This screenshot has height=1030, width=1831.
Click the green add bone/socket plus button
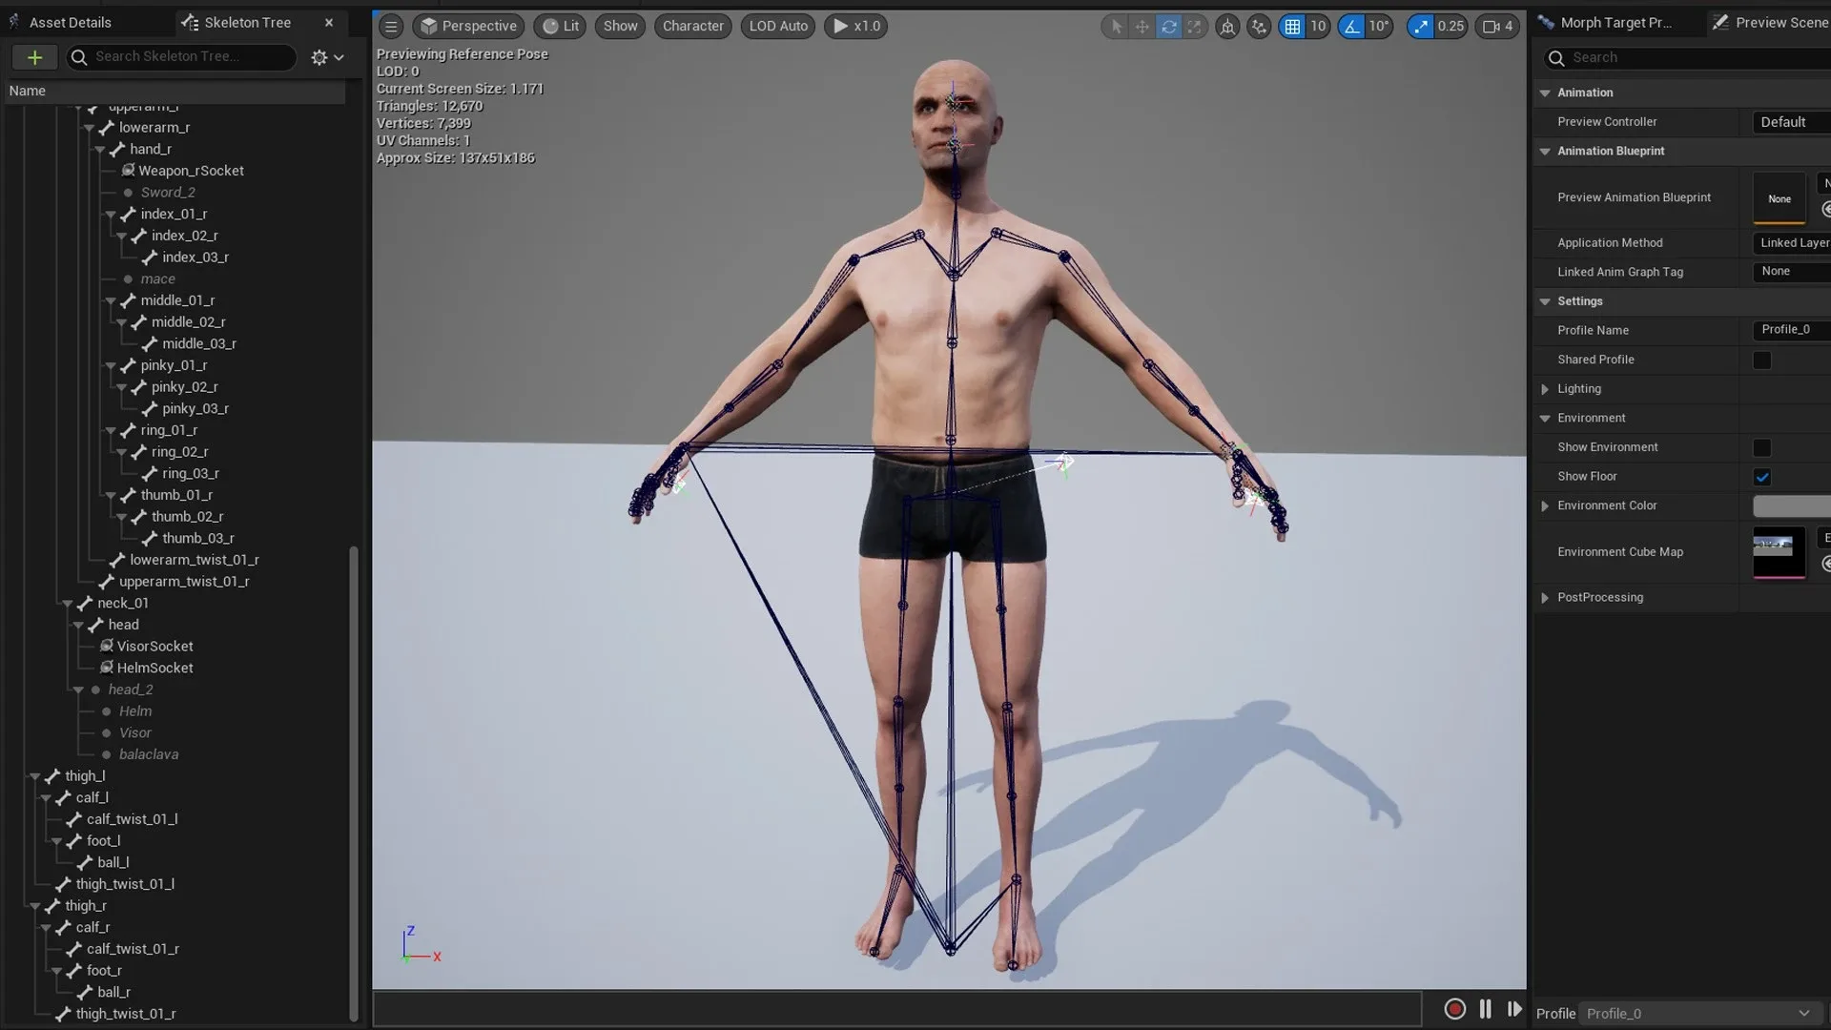(34, 57)
